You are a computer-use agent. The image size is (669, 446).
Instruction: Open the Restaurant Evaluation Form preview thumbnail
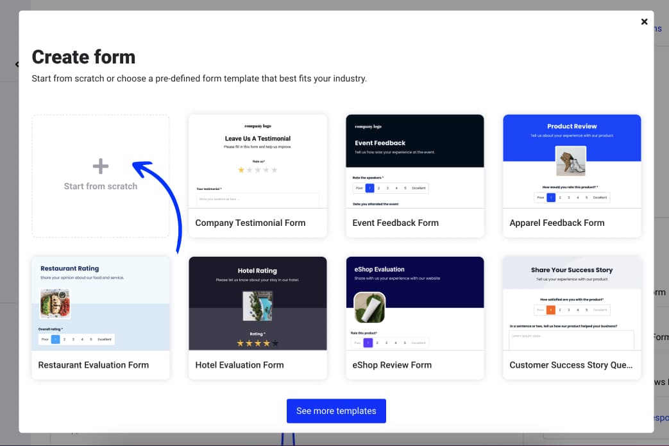pos(101,304)
